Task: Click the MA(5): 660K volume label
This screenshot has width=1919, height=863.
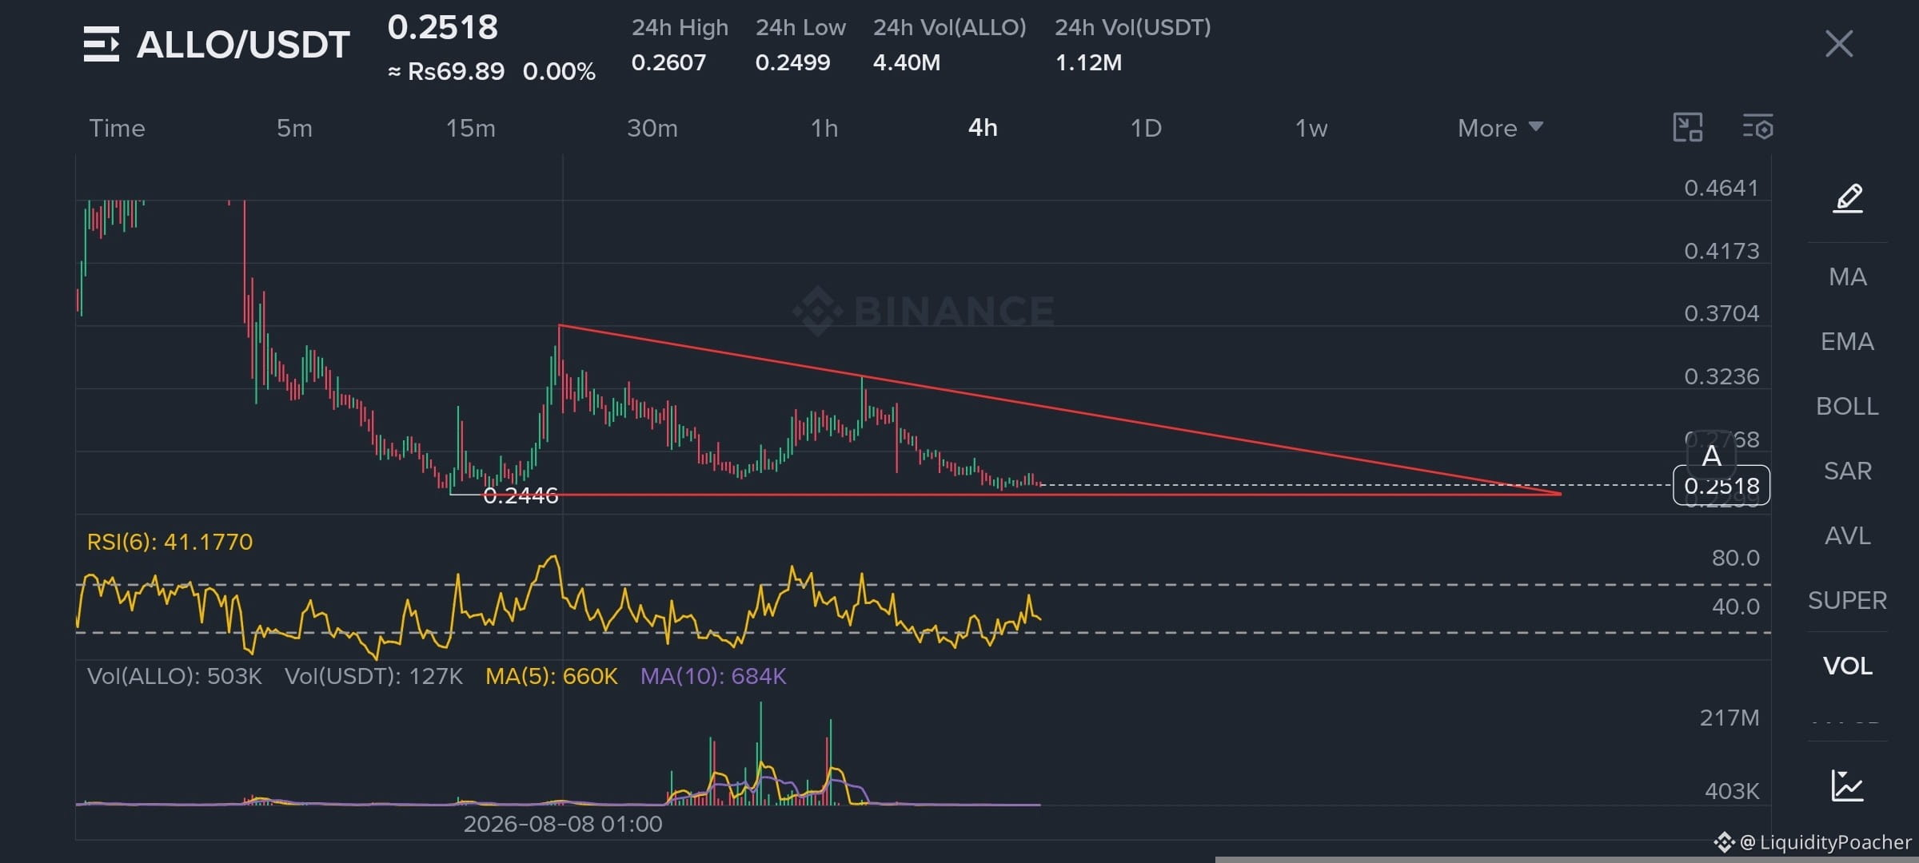Action: (x=552, y=677)
